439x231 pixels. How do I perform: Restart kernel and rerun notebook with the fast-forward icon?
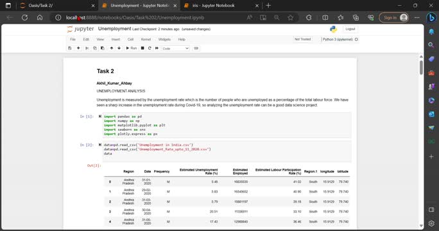point(157,48)
